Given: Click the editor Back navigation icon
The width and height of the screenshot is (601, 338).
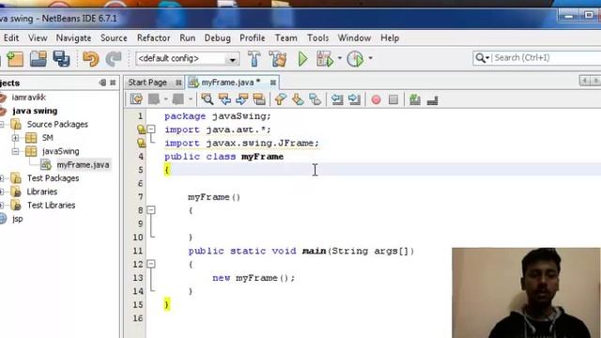Looking at the screenshot, I should pos(154,100).
